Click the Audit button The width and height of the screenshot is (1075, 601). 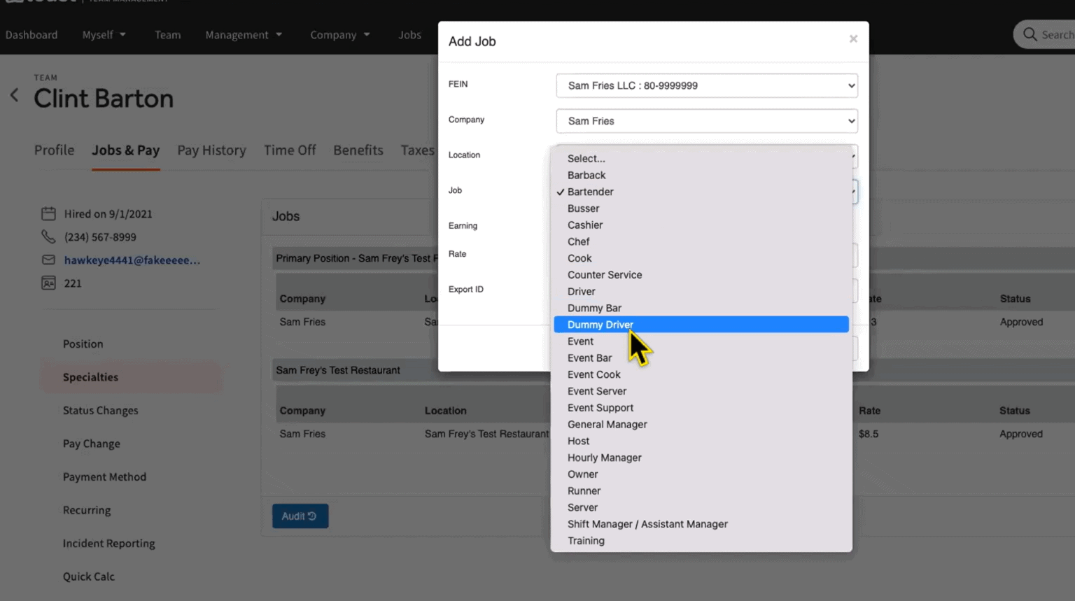tap(300, 516)
